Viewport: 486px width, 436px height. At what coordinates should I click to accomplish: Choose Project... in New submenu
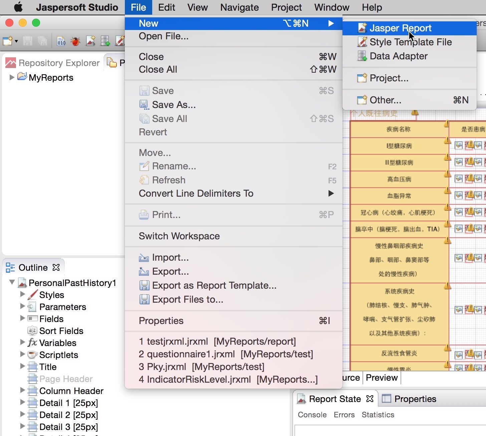tap(409, 78)
